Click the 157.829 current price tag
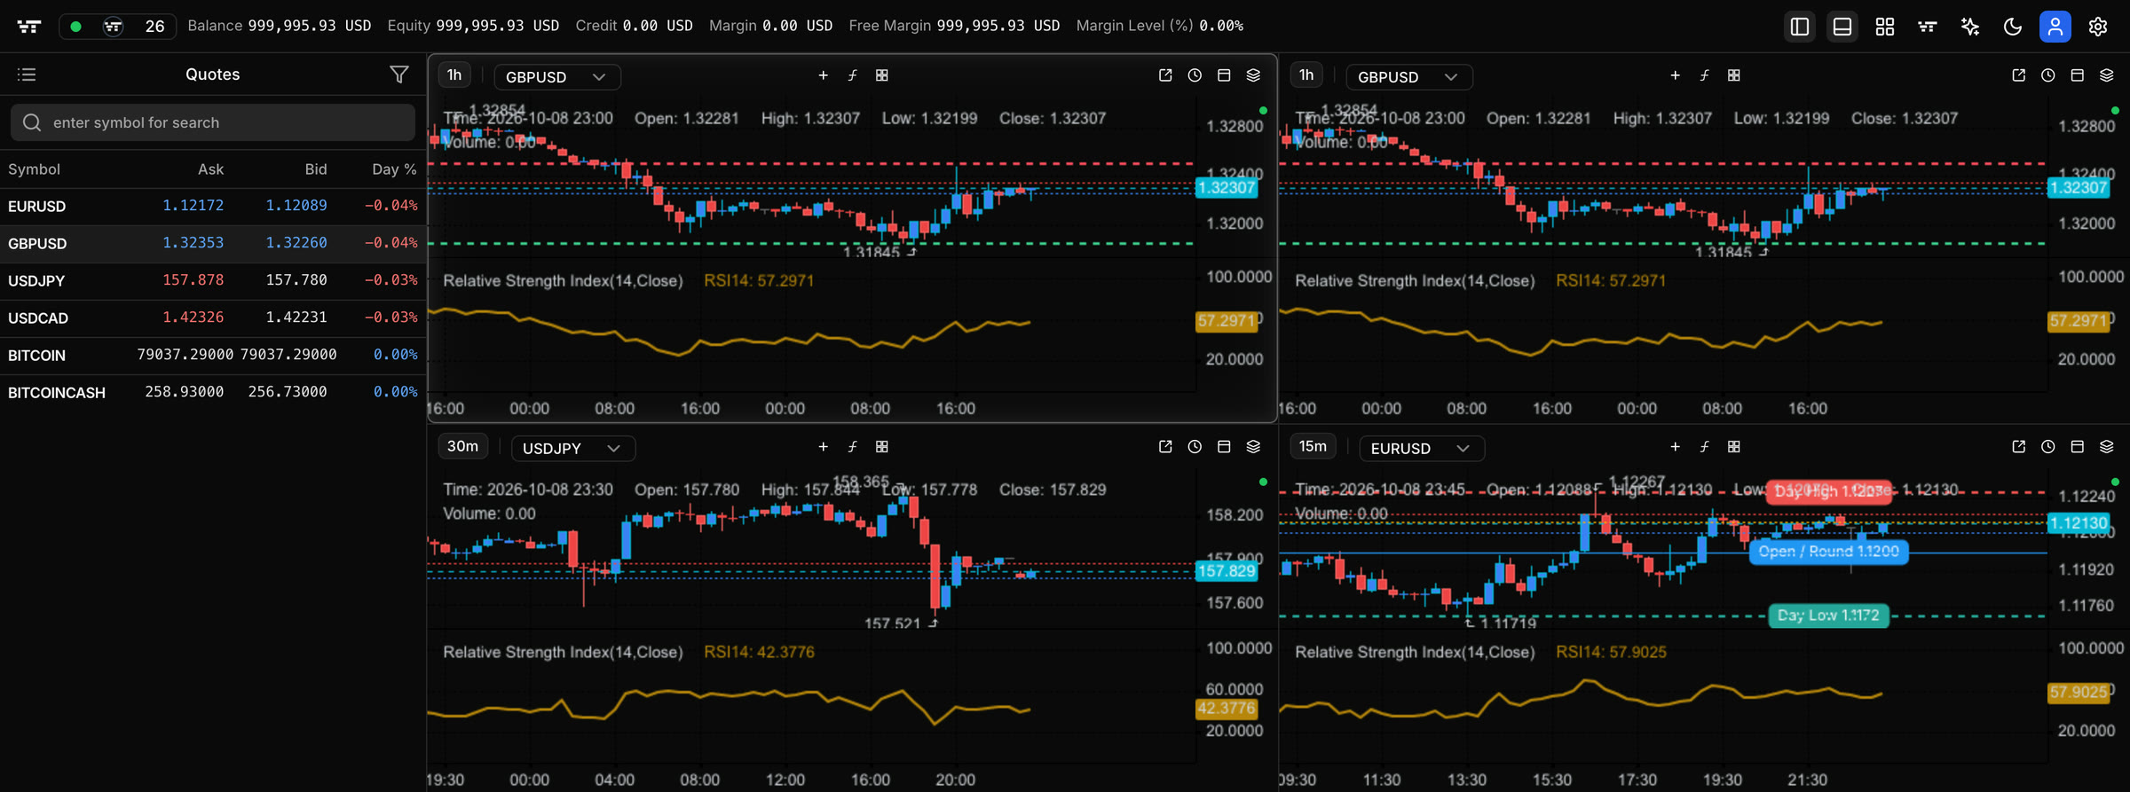Image resolution: width=2130 pixels, height=792 pixels. click(1226, 571)
